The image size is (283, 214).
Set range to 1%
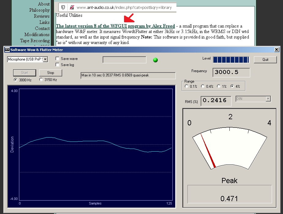(219, 86)
